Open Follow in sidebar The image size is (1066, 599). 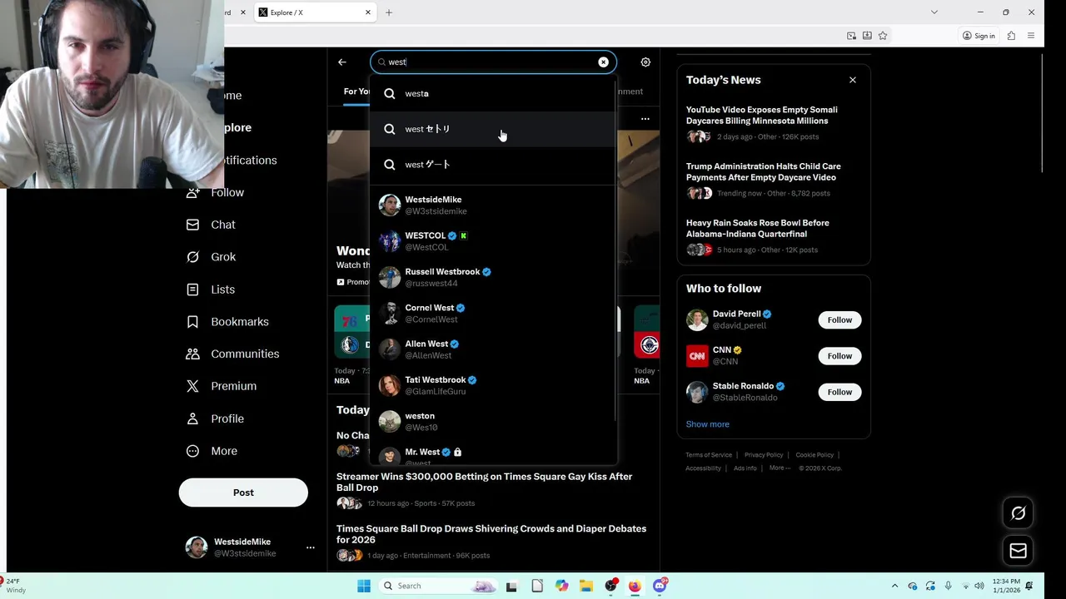(215, 192)
